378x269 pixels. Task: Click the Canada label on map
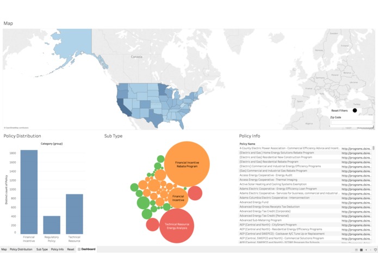coord(137,57)
